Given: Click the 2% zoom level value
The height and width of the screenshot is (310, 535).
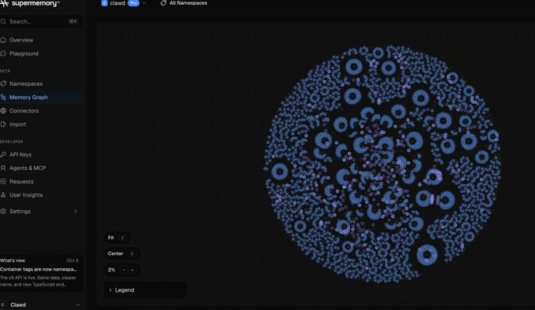Looking at the screenshot, I should (x=112, y=270).
